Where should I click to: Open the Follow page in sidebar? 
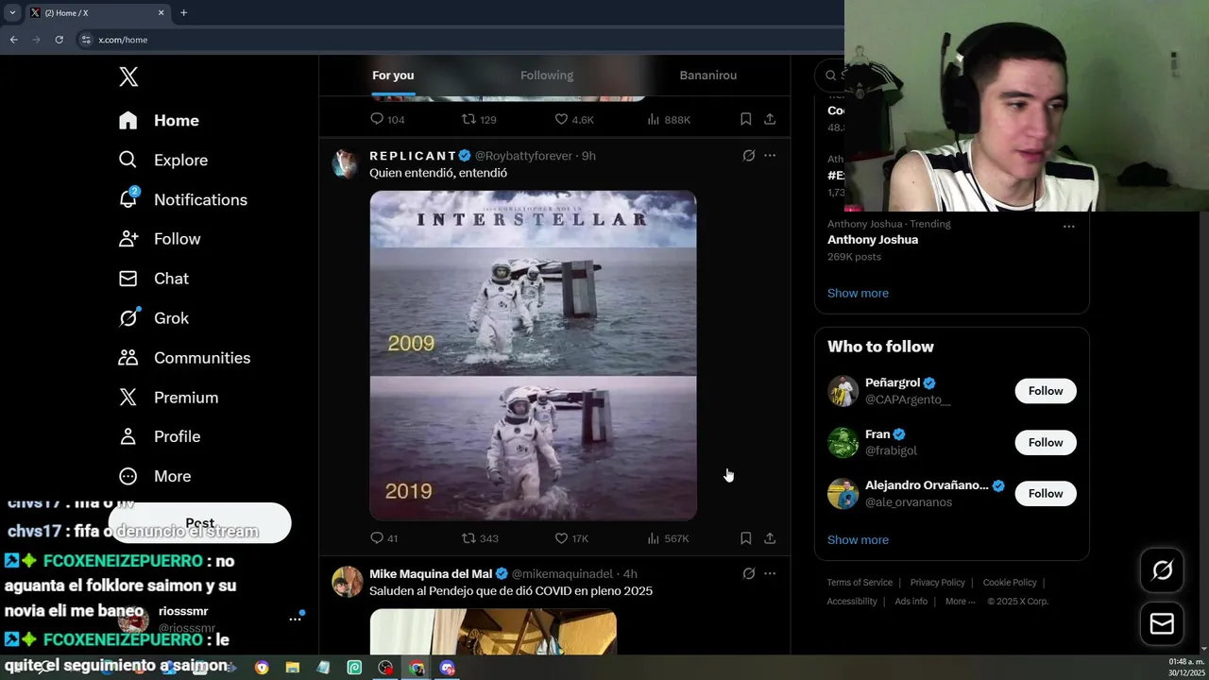pyautogui.click(x=159, y=239)
